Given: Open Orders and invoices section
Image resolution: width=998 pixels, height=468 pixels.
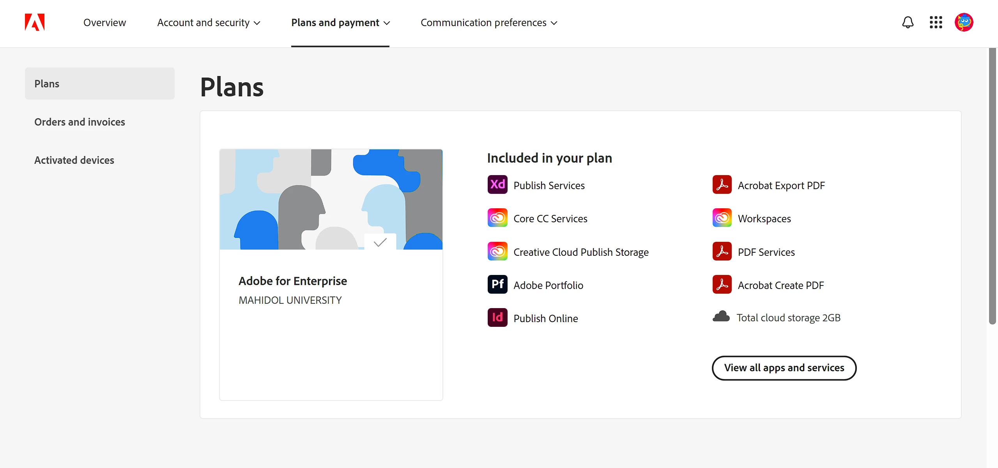Looking at the screenshot, I should pyautogui.click(x=80, y=122).
